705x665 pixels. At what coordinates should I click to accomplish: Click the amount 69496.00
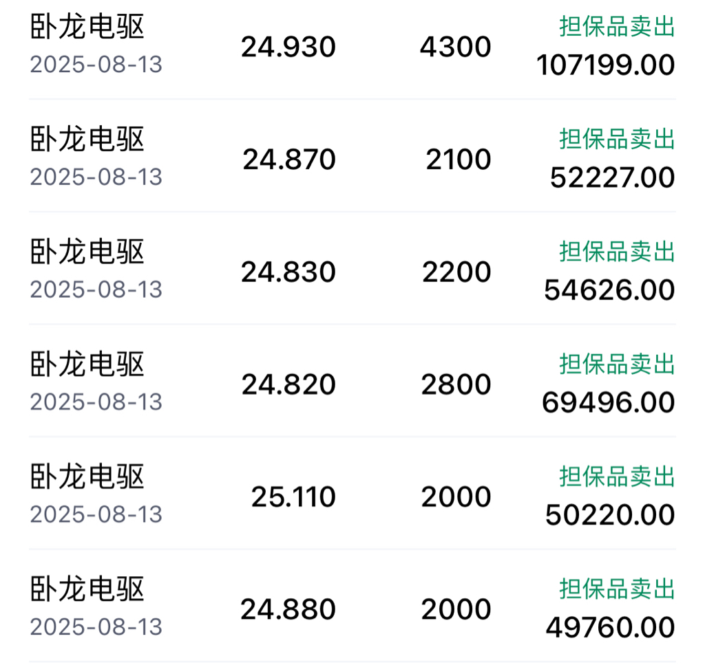[x=609, y=402]
